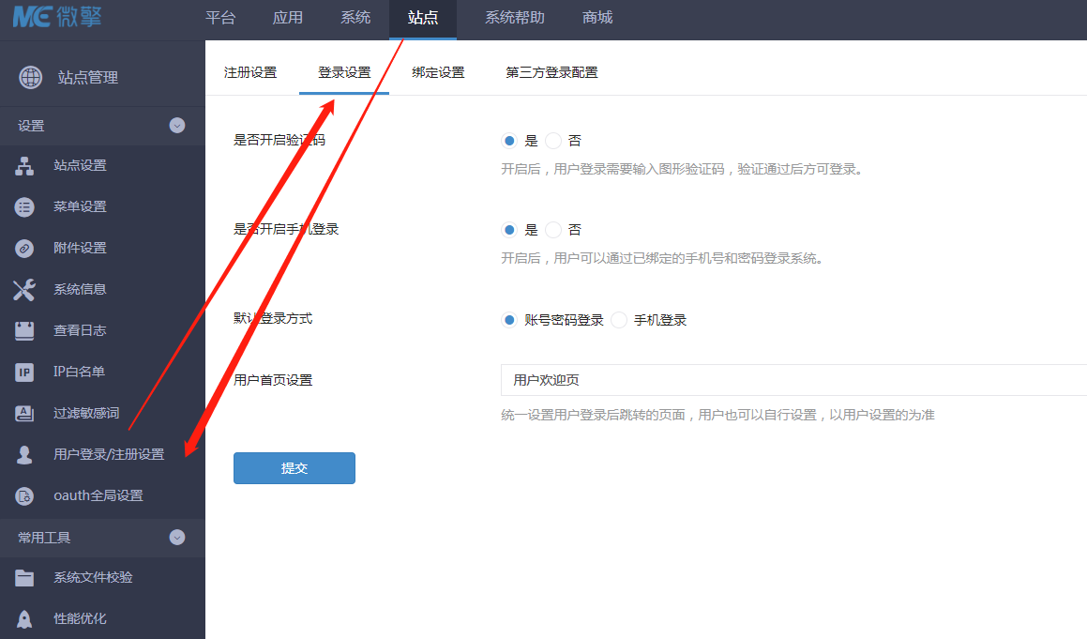
Task: Click the 附件设置 paperclip icon
Action: pyautogui.click(x=24, y=249)
